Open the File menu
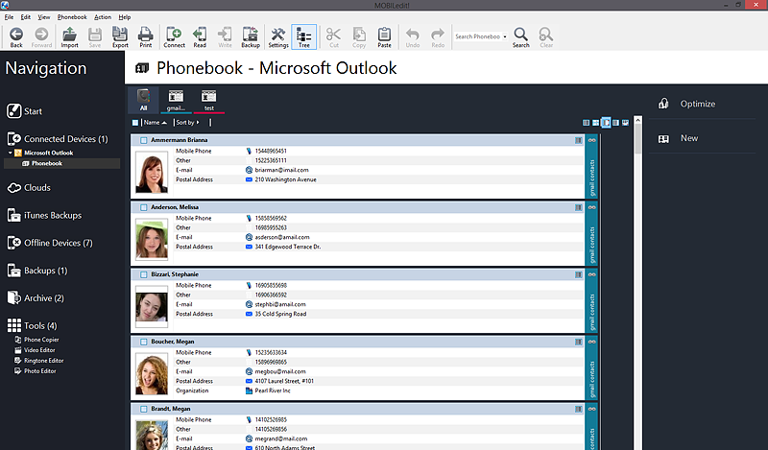 pos(9,17)
